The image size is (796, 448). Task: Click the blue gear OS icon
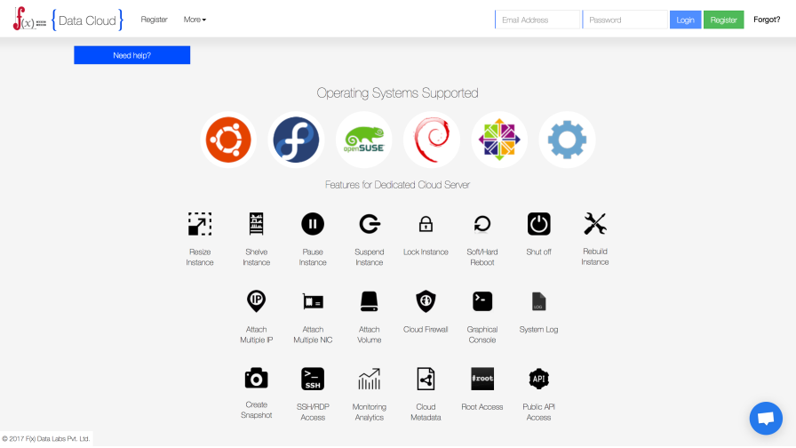567,140
